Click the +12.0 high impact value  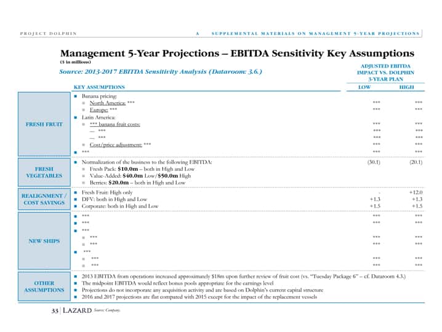pos(416,192)
